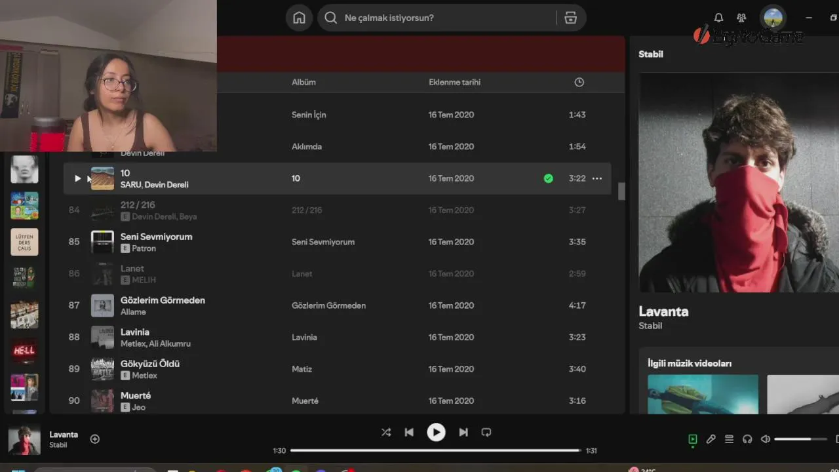Open first video under 'İlgili müzik videoları'

tap(703, 394)
